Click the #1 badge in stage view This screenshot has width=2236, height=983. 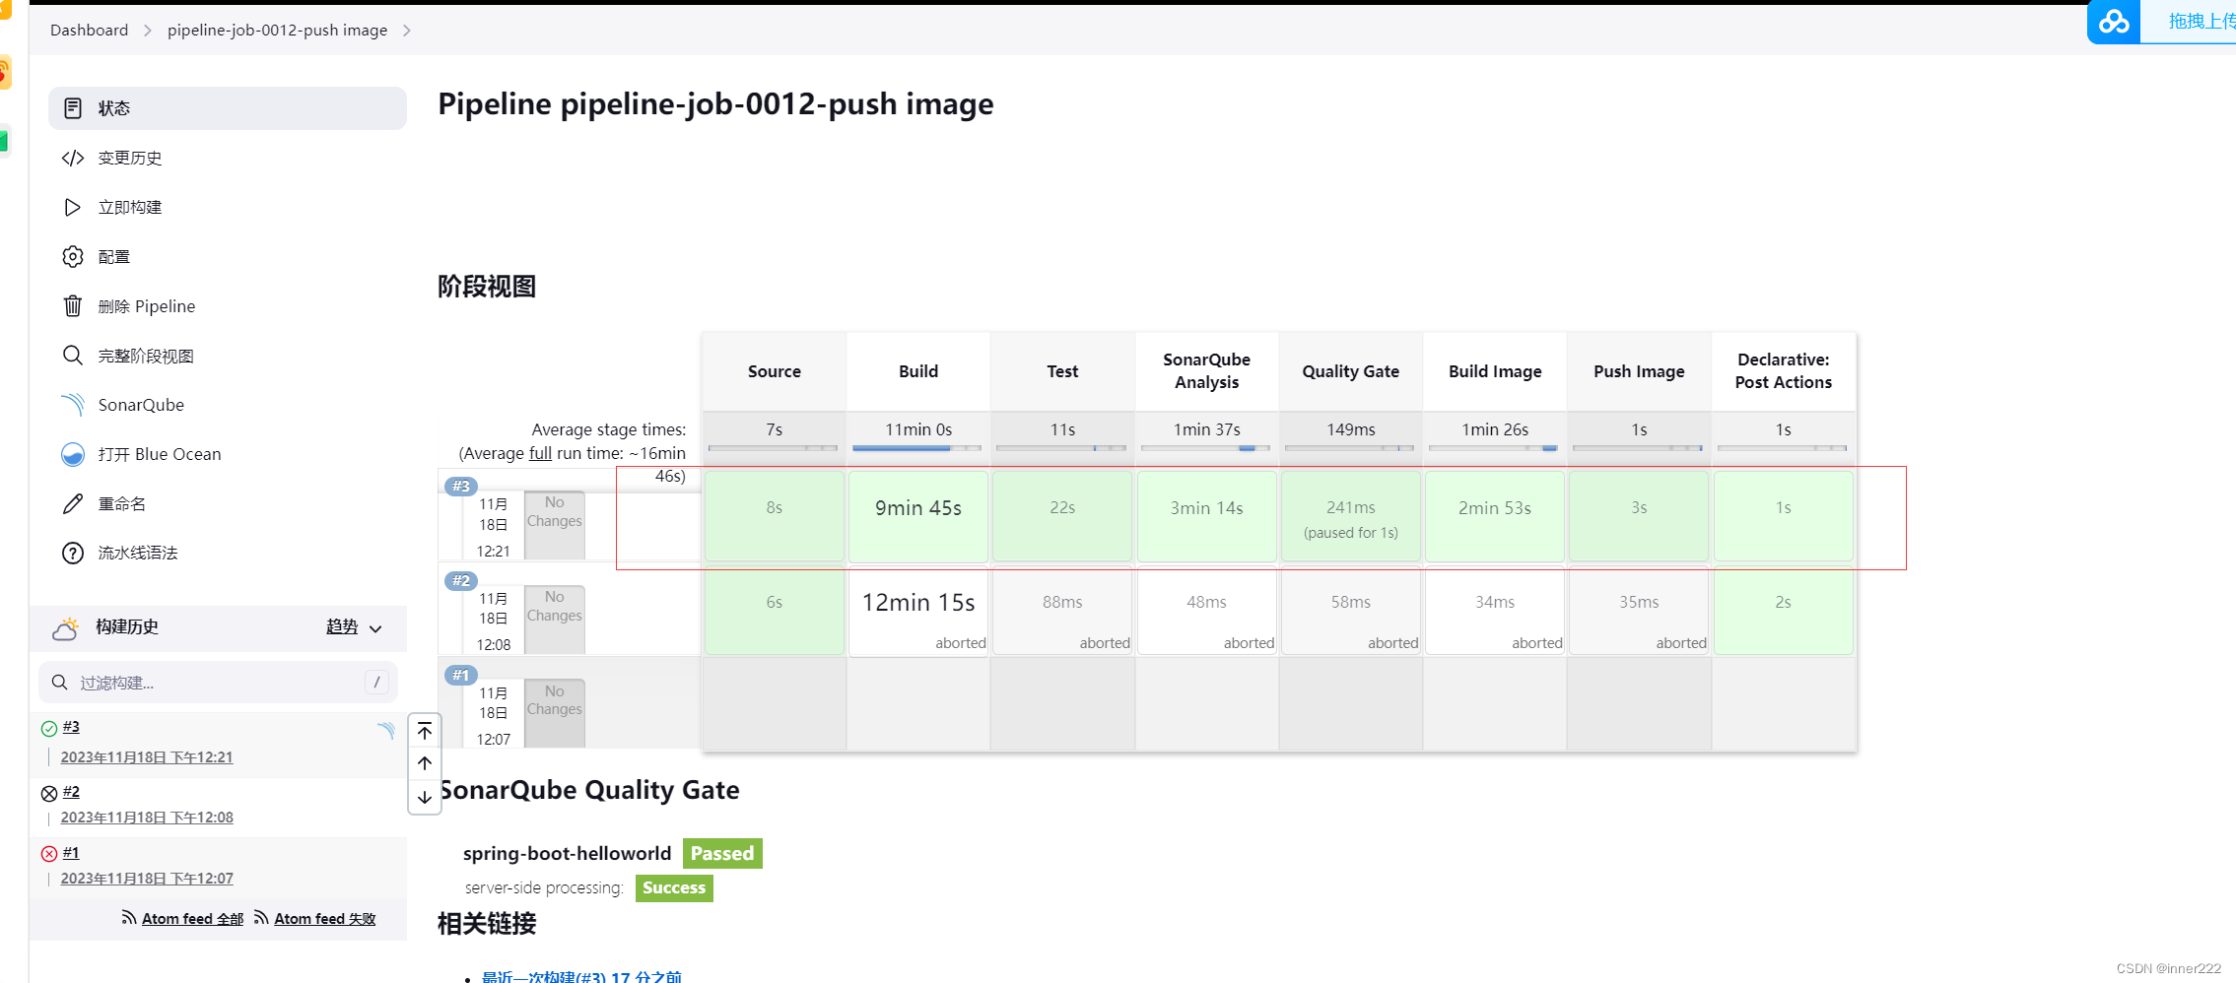(461, 675)
